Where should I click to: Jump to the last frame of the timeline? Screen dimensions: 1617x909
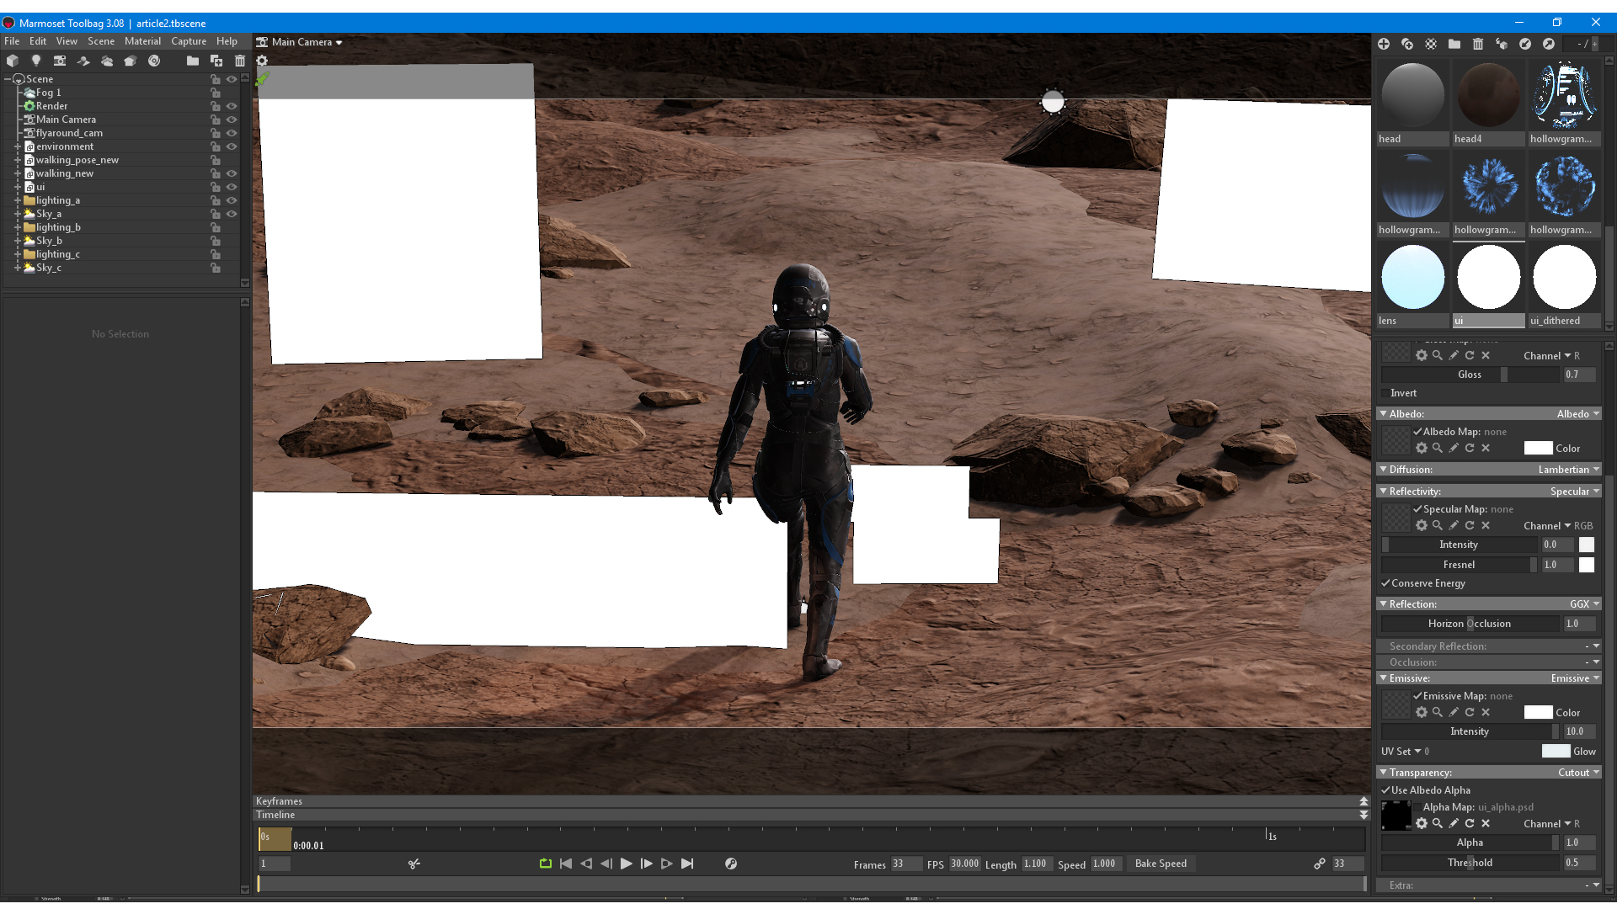click(687, 864)
